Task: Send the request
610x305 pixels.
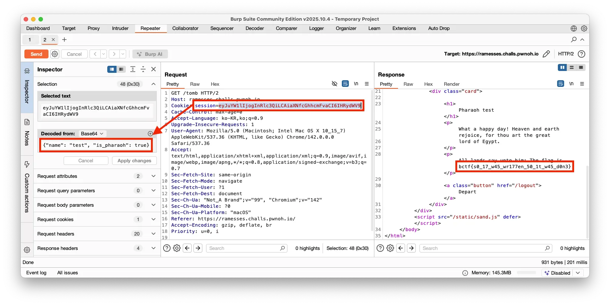Action: [x=36, y=54]
